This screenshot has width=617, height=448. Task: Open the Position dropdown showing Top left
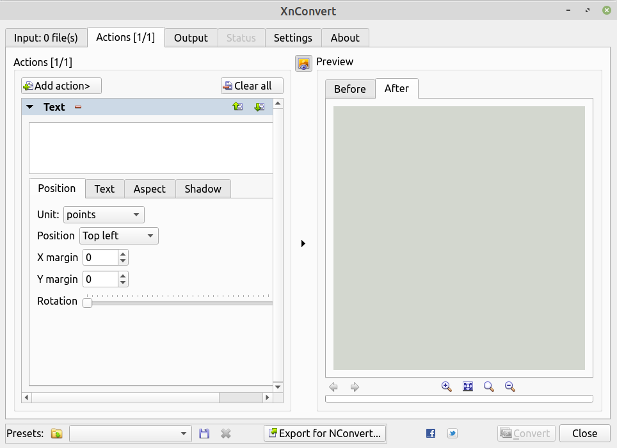click(x=119, y=236)
